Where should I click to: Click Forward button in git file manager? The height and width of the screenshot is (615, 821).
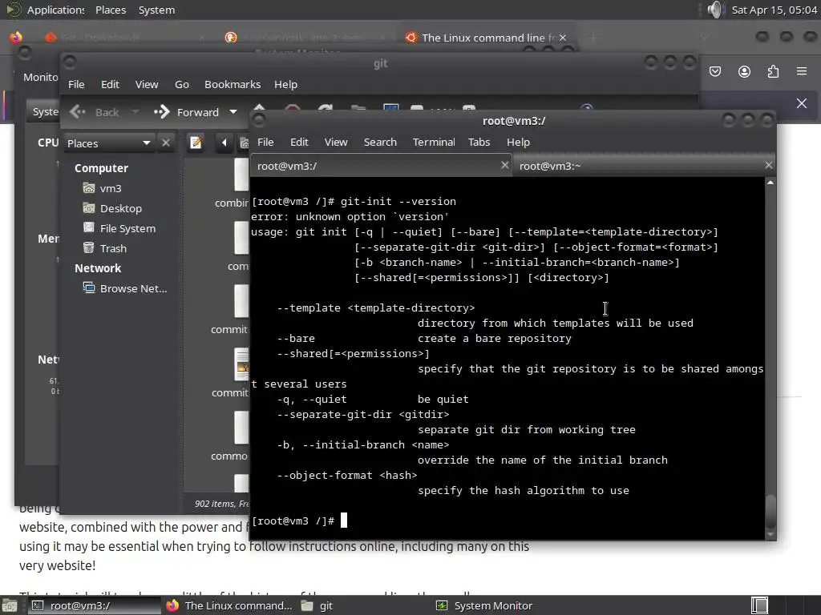(x=186, y=112)
